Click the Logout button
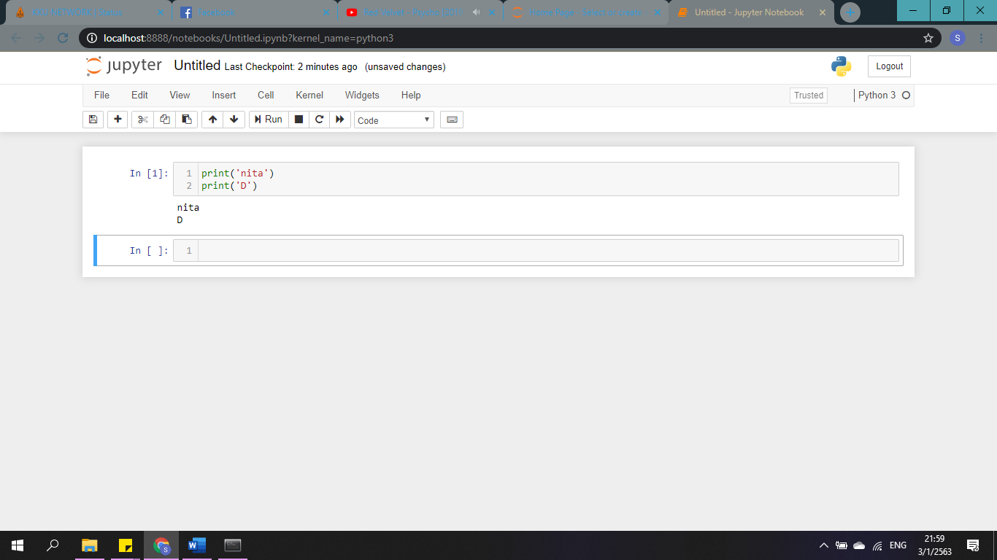Viewport: 997px width, 560px height. [889, 66]
